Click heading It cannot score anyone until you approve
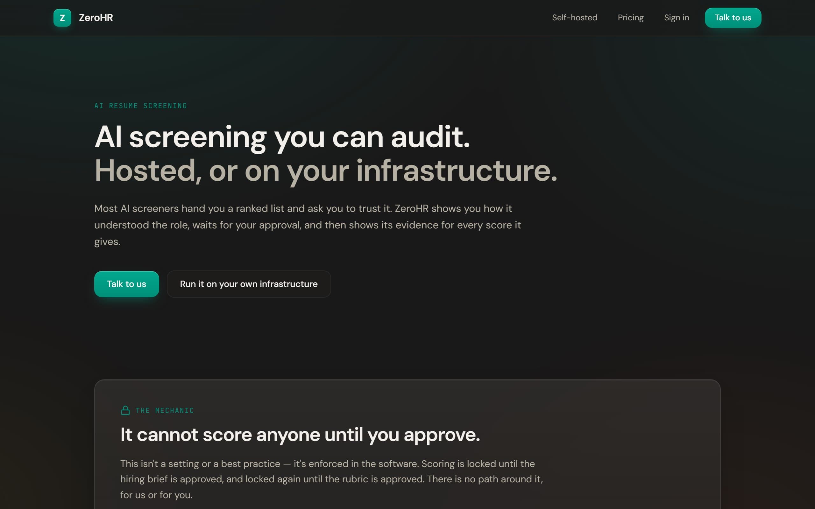This screenshot has width=815, height=509. 300,435
